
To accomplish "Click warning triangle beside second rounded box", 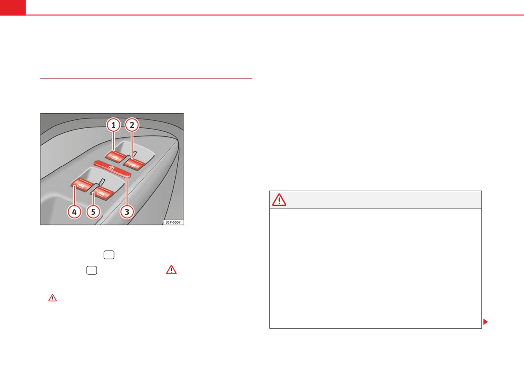I will (171, 270).
